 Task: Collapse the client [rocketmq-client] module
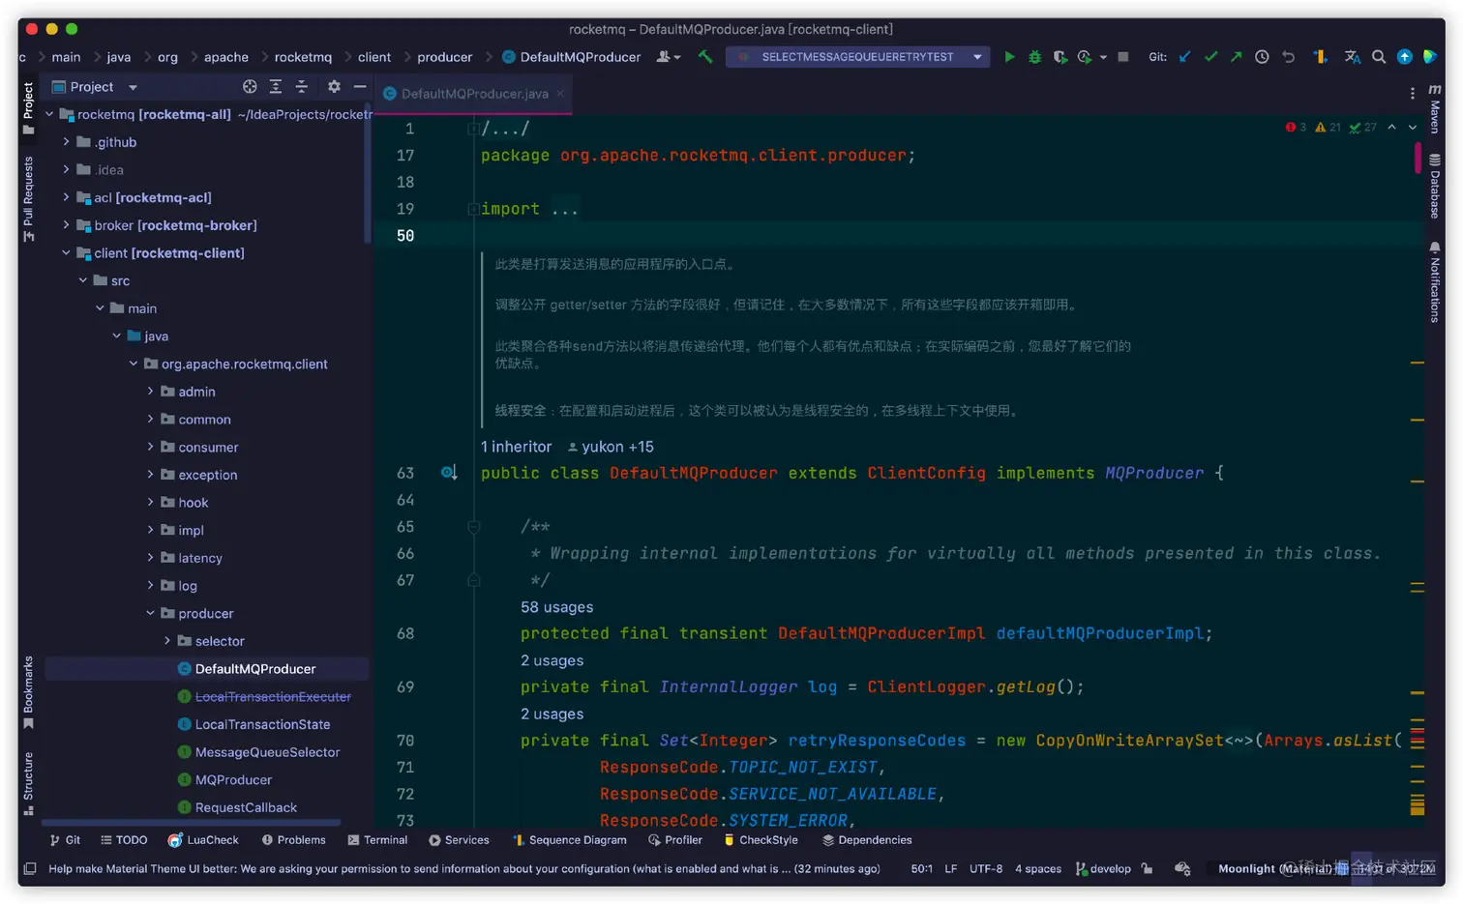[66, 253]
